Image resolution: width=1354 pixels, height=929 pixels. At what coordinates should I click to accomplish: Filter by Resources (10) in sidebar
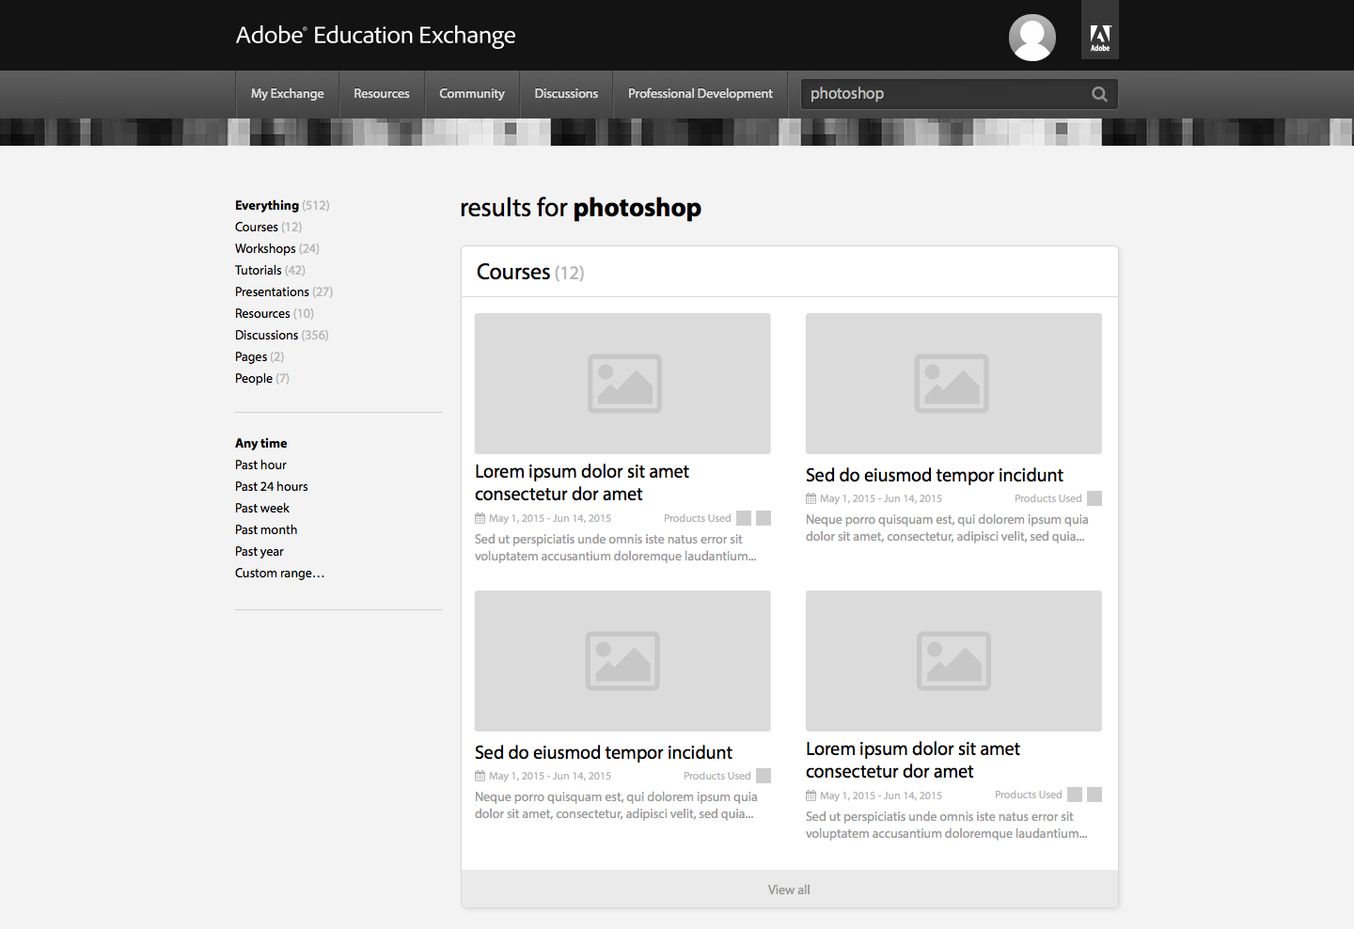coord(275,313)
